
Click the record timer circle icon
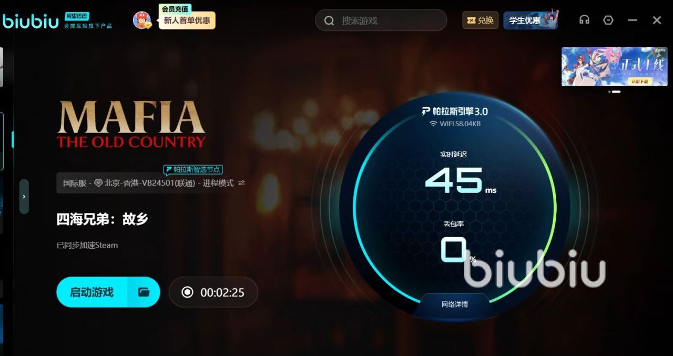187,292
